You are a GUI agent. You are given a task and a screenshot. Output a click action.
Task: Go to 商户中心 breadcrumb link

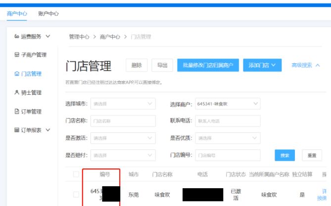click(x=110, y=37)
